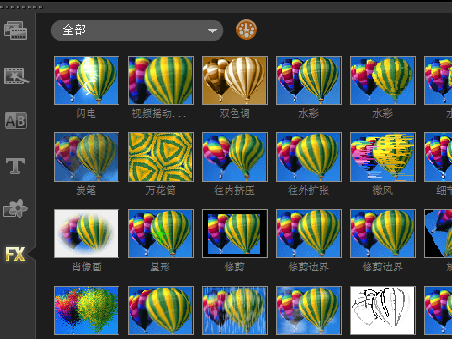Select the 视频摇动 video pan filter
The height and width of the screenshot is (339, 452).
(160, 80)
